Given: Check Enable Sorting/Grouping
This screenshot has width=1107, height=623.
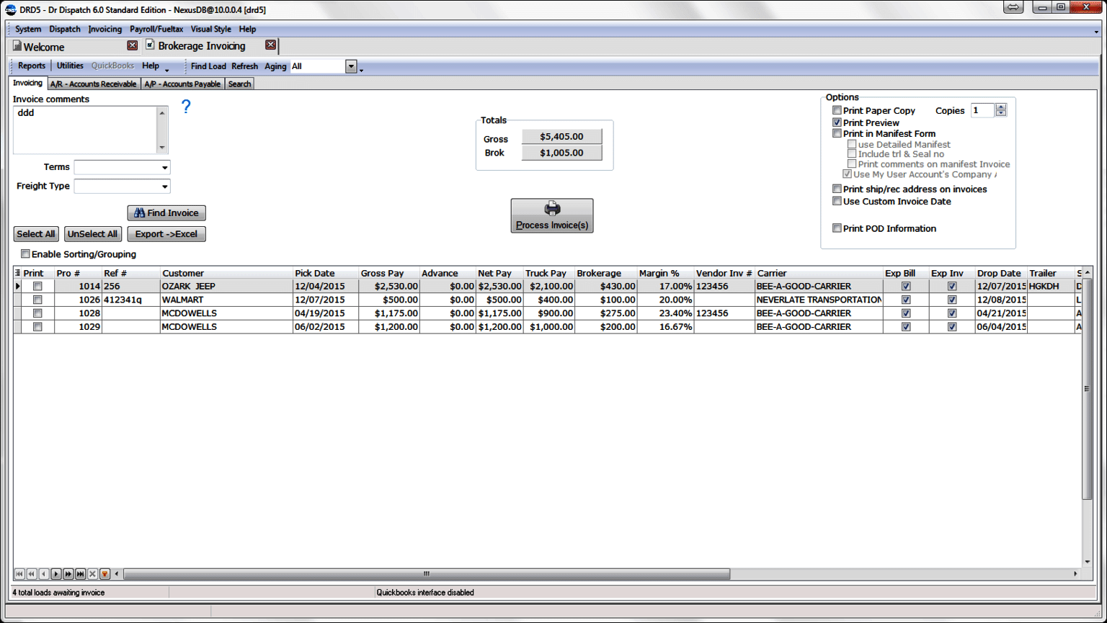Looking at the screenshot, I should [x=26, y=254].
